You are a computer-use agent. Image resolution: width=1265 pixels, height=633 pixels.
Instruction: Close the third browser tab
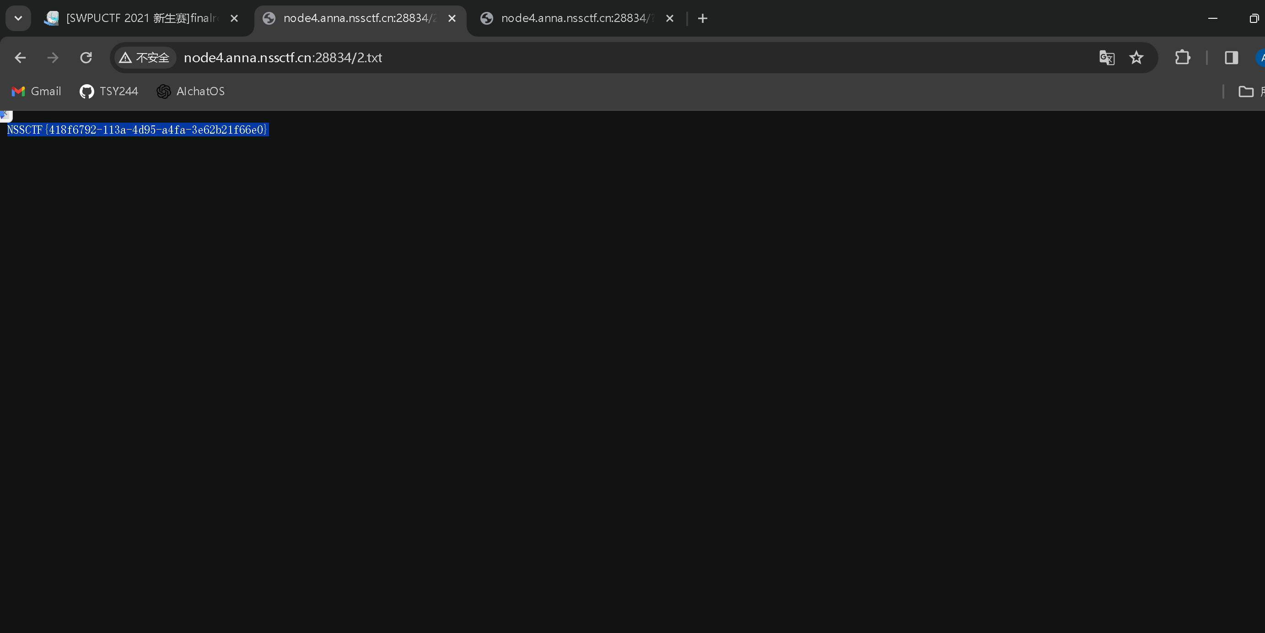tap(669, 18)
